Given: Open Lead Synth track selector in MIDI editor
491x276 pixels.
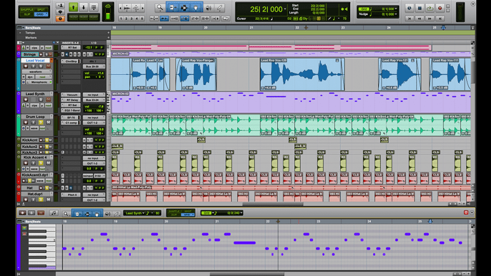Looking at the screenshot, I should tap(135, 213).
